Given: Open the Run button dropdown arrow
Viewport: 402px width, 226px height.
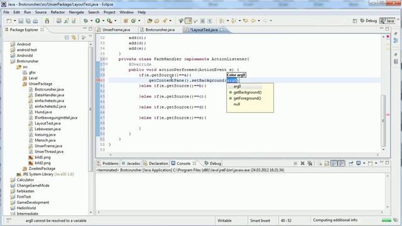Looking at the screenshot, I should 103,21.
